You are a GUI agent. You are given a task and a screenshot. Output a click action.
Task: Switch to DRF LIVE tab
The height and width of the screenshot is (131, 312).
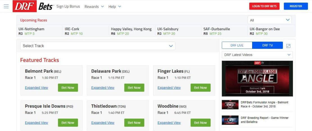tap(237, 45)
